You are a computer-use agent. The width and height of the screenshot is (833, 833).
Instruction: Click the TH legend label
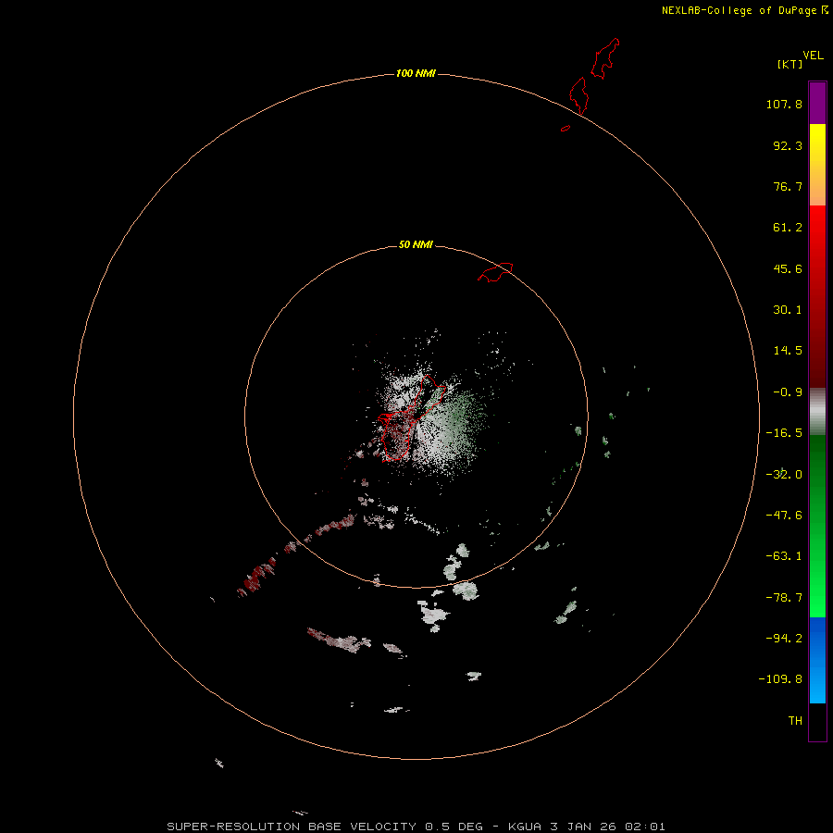pyautogui.click(x=795, y=721)
